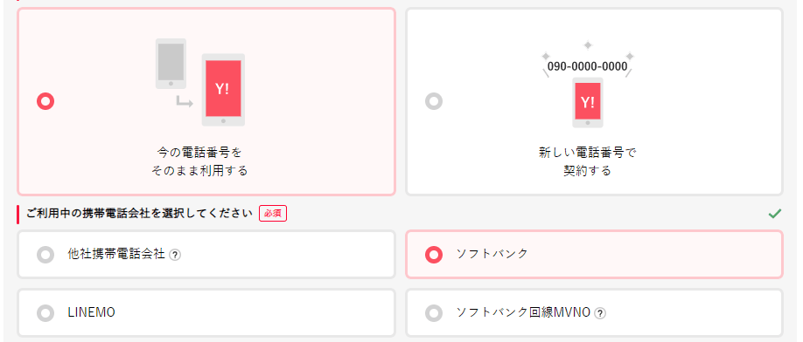
Task: Click the 新しい電話番号で契約する label text
Action: point(588,161)
